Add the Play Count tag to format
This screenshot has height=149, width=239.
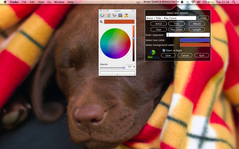click(x=177, y=30)
